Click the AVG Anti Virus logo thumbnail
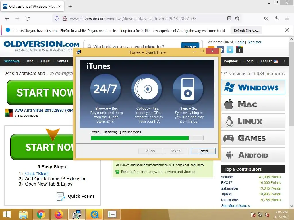This screenshot has width=294, height=220. click(x=9, y=113)
